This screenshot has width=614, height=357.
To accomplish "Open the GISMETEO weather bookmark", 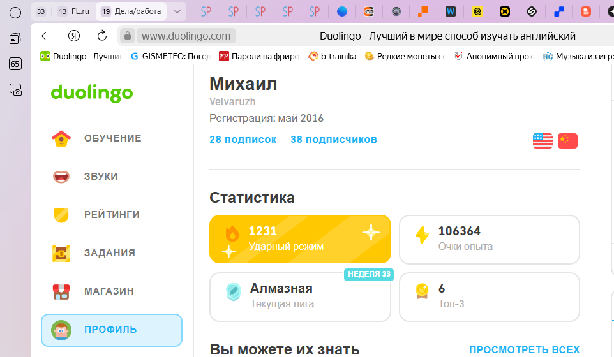I will click(x=170, y=56).
